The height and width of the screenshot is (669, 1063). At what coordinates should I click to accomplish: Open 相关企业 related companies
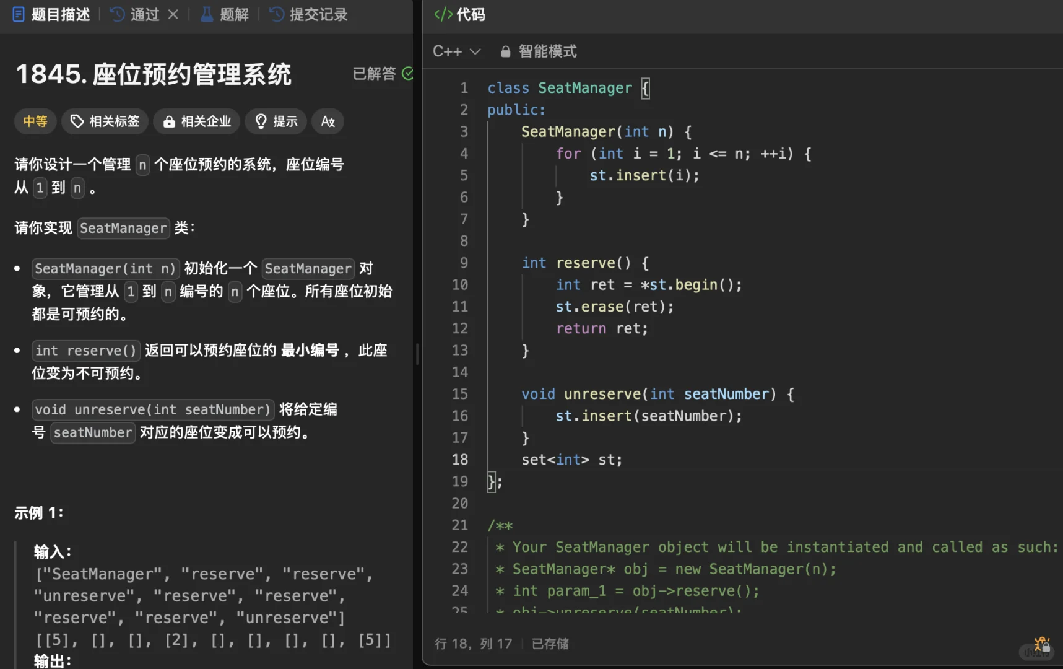(x=197, y=121)
